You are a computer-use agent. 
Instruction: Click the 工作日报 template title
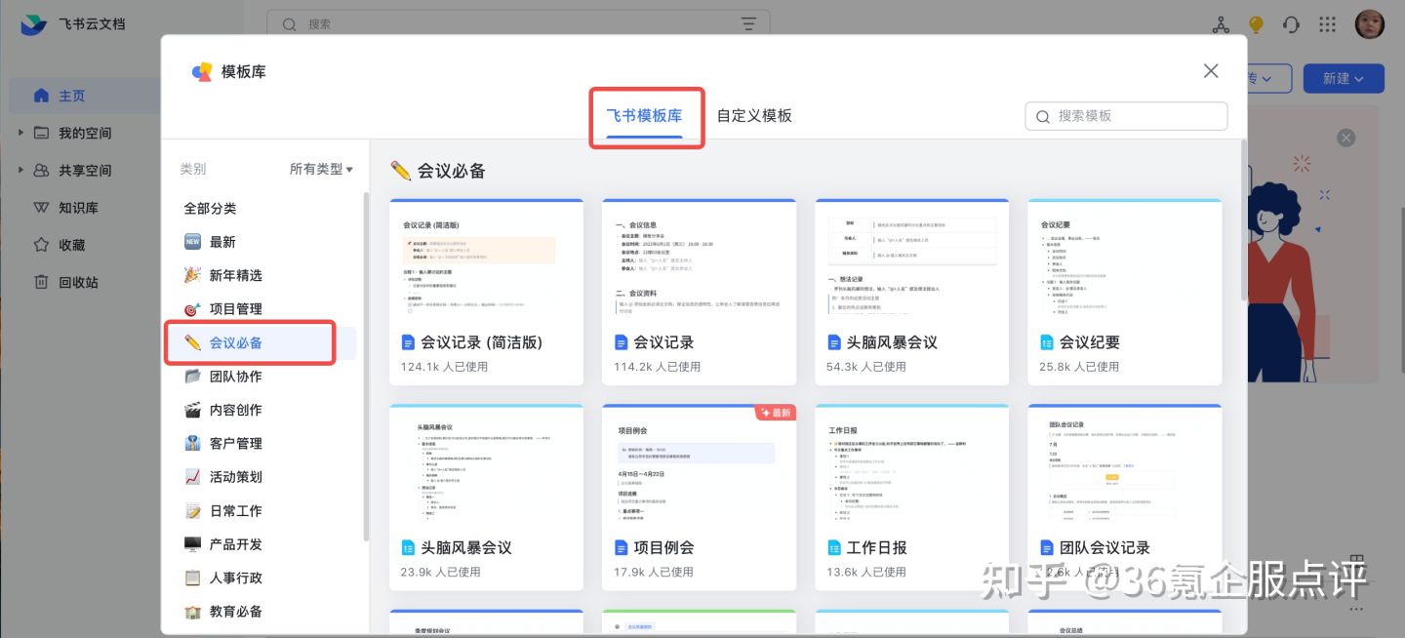click(x=876, y=547)
